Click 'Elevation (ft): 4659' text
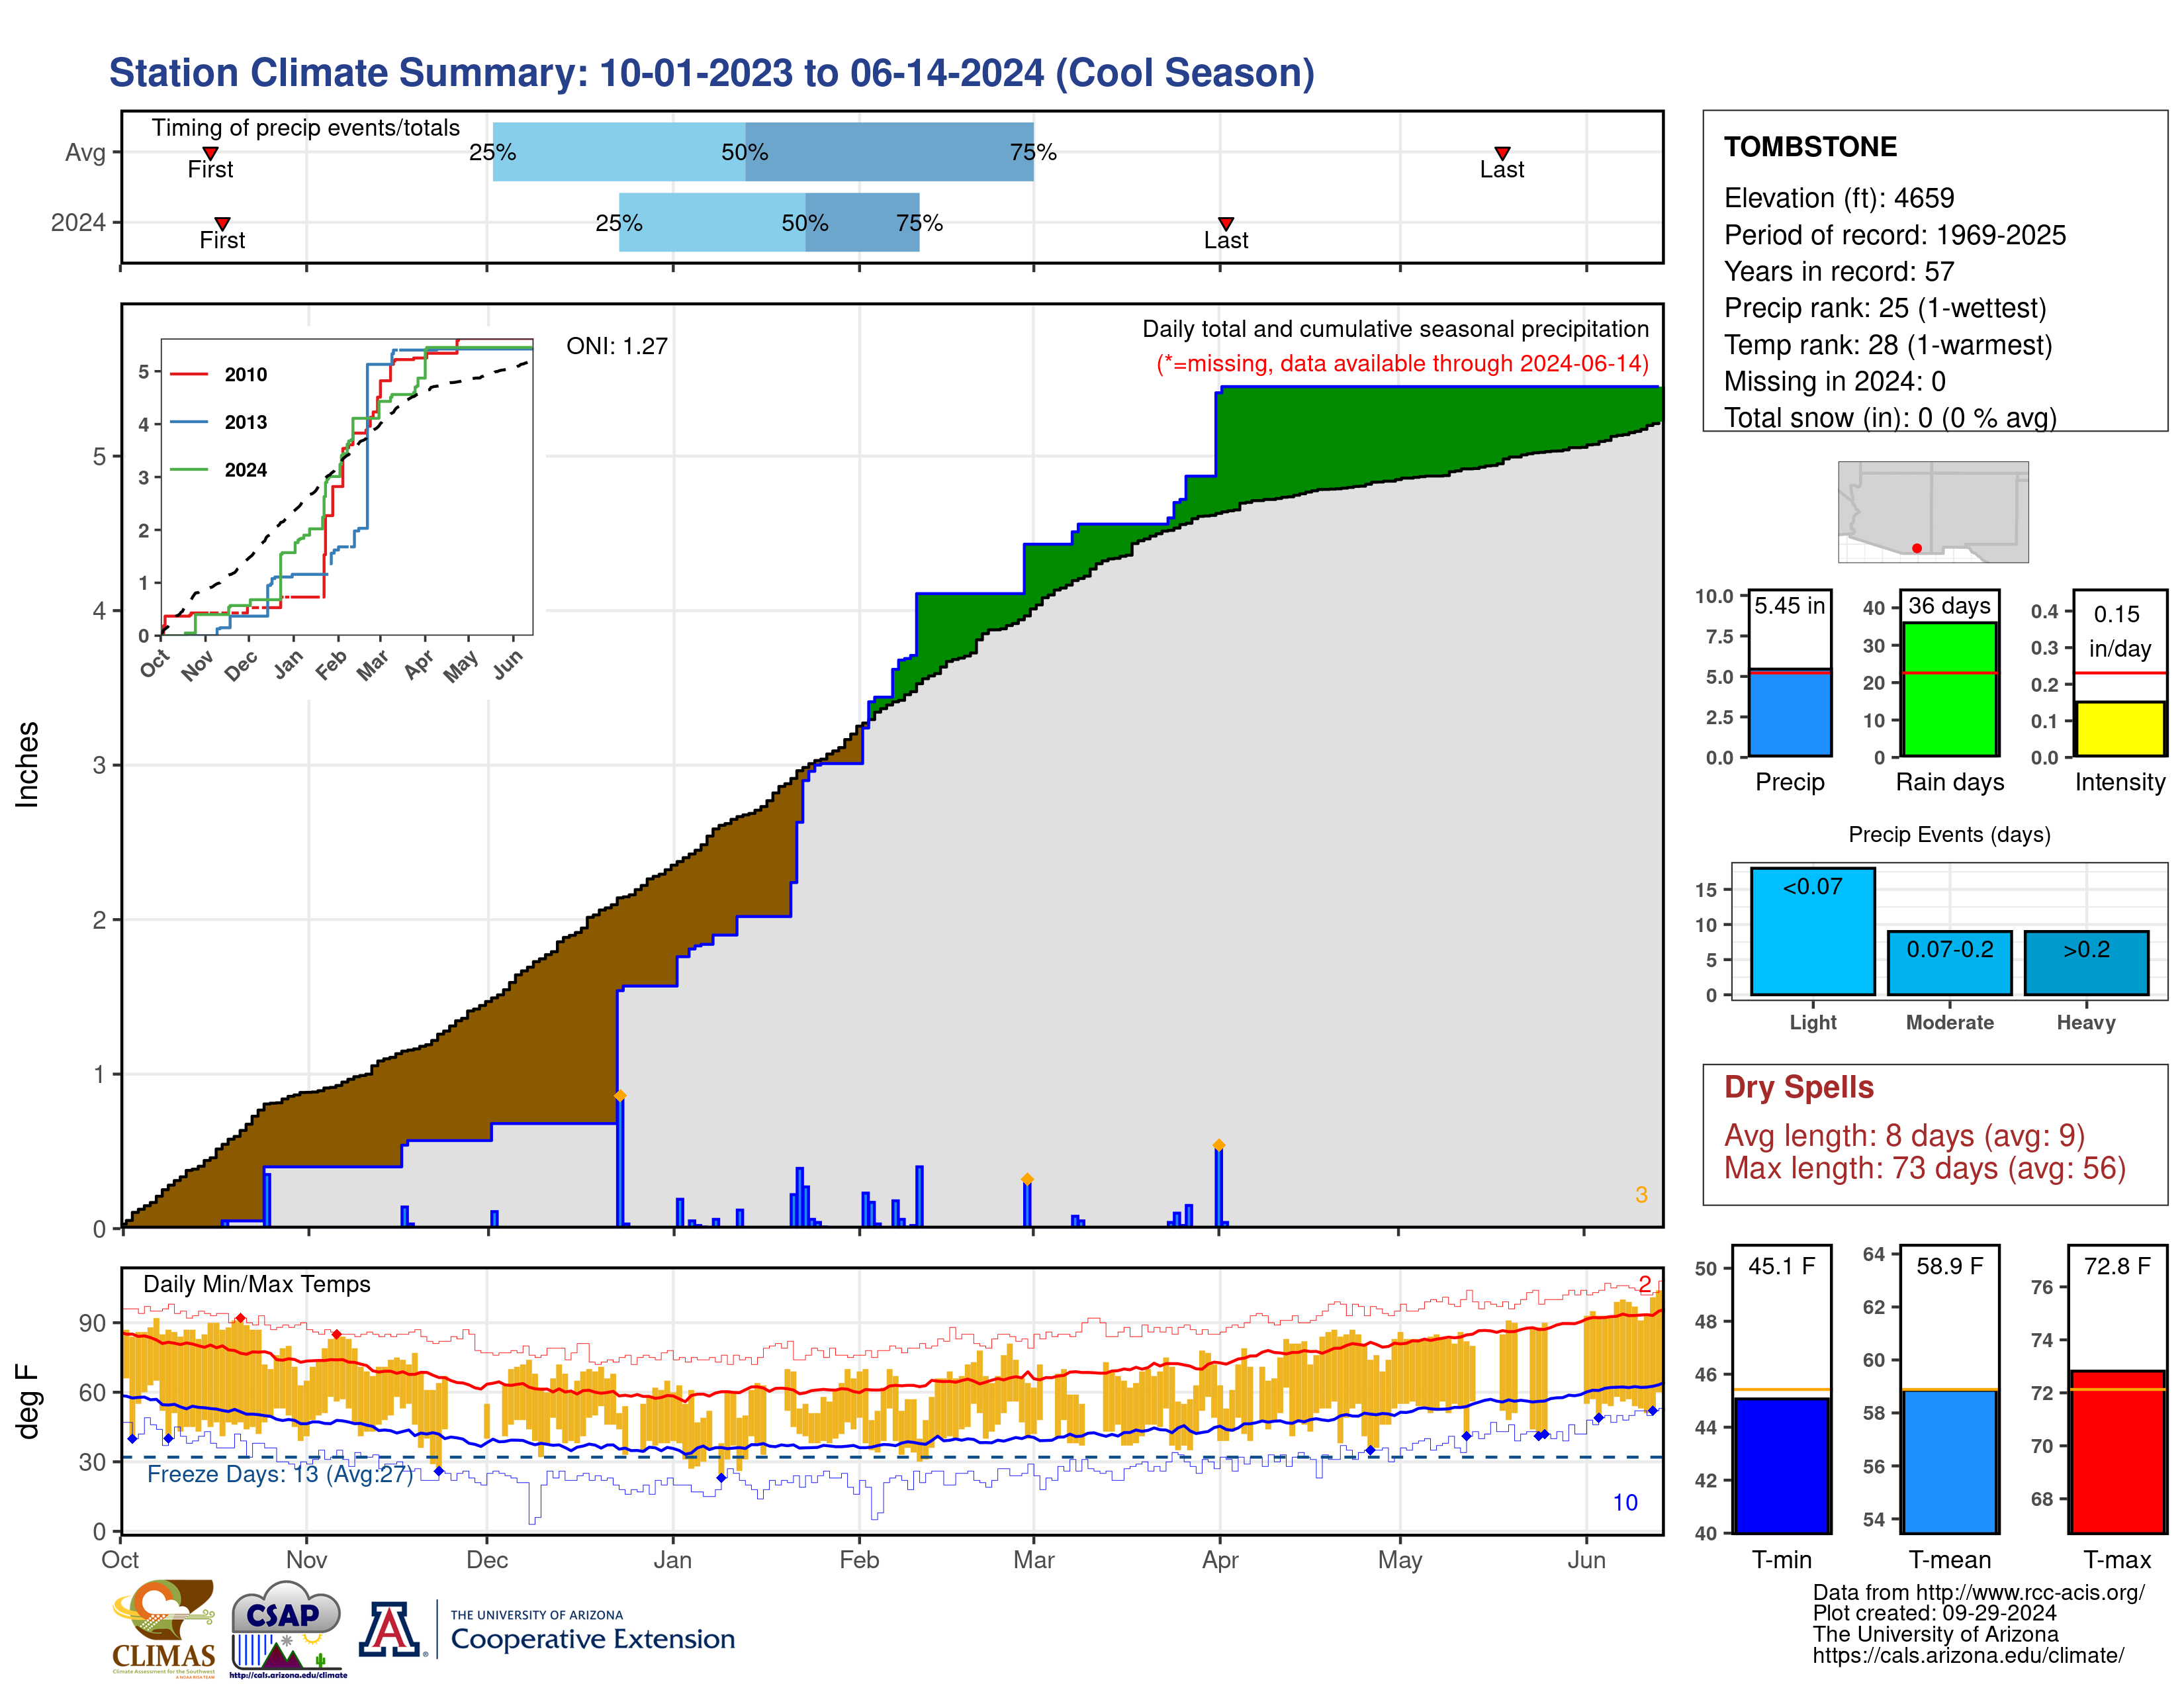The image size is (2184, 1688). (1839, 198)
